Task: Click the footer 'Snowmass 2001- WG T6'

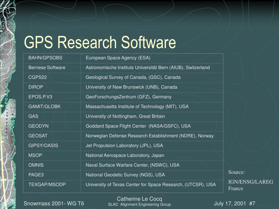Action: coord(54,204)
